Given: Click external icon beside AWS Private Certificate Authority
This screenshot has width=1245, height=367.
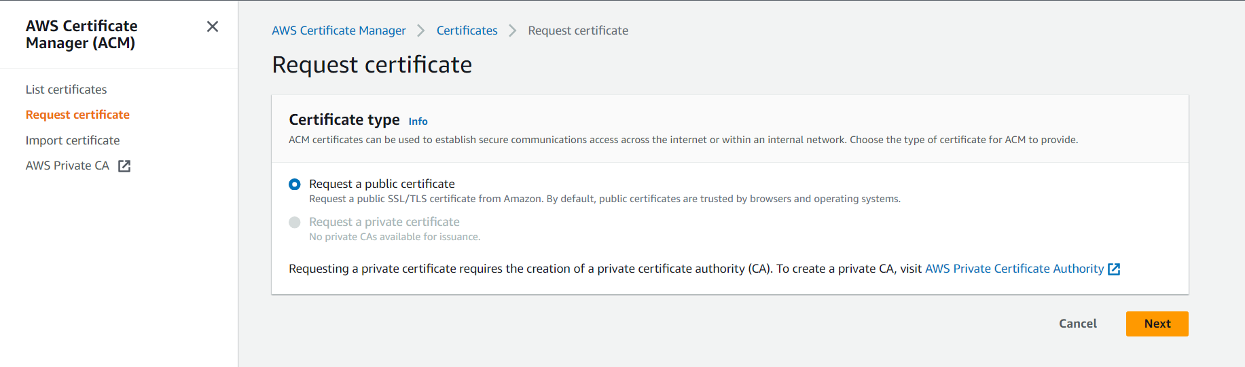Looking at the screenshot, I should [x=1114, y=269].
